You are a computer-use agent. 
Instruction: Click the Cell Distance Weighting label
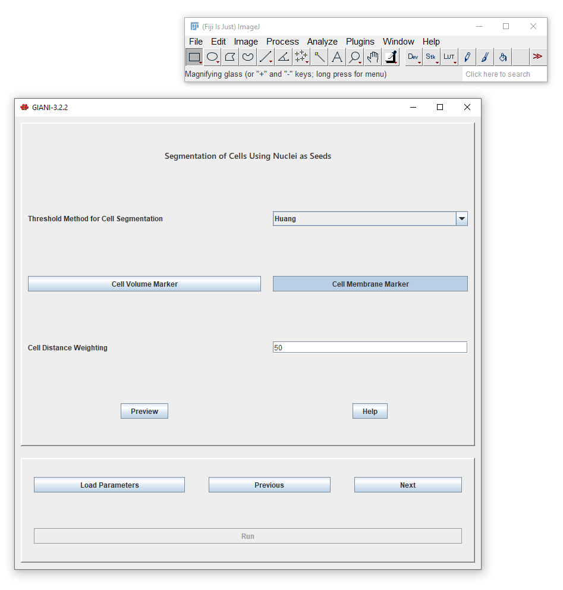(68, 348)
